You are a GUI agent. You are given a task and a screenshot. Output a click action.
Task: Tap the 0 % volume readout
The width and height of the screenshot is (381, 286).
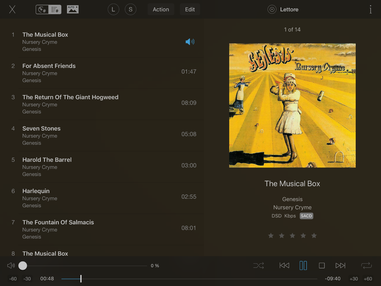155,265
